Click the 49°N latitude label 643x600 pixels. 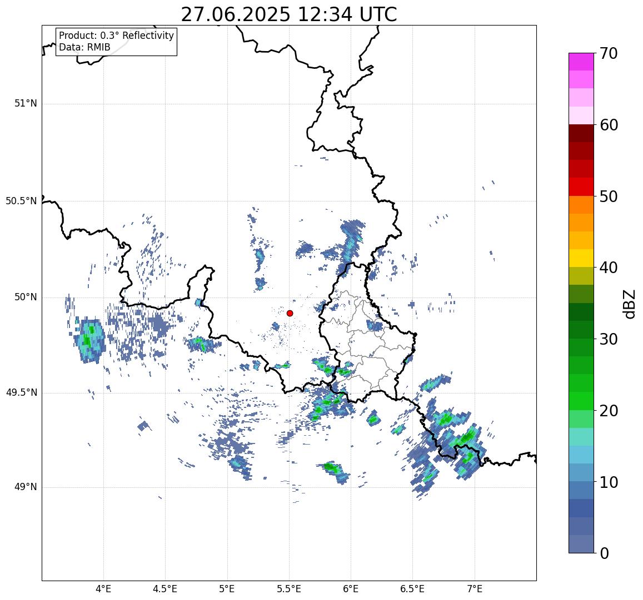coord(26,487)
